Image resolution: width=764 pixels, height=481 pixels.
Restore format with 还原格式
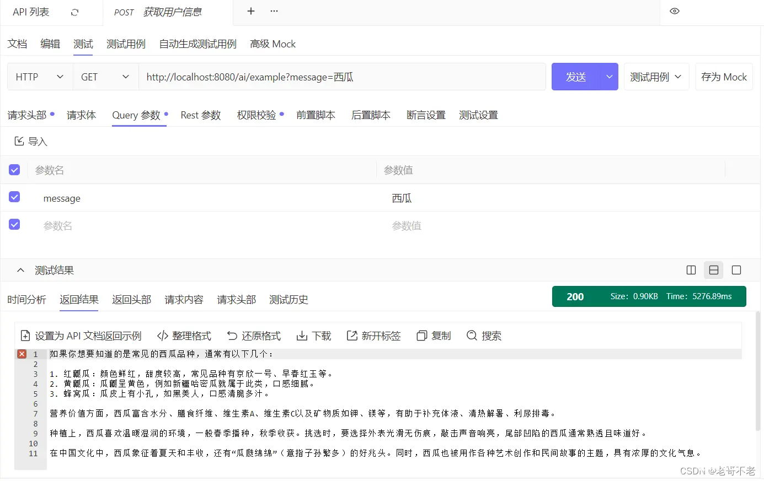254,336
